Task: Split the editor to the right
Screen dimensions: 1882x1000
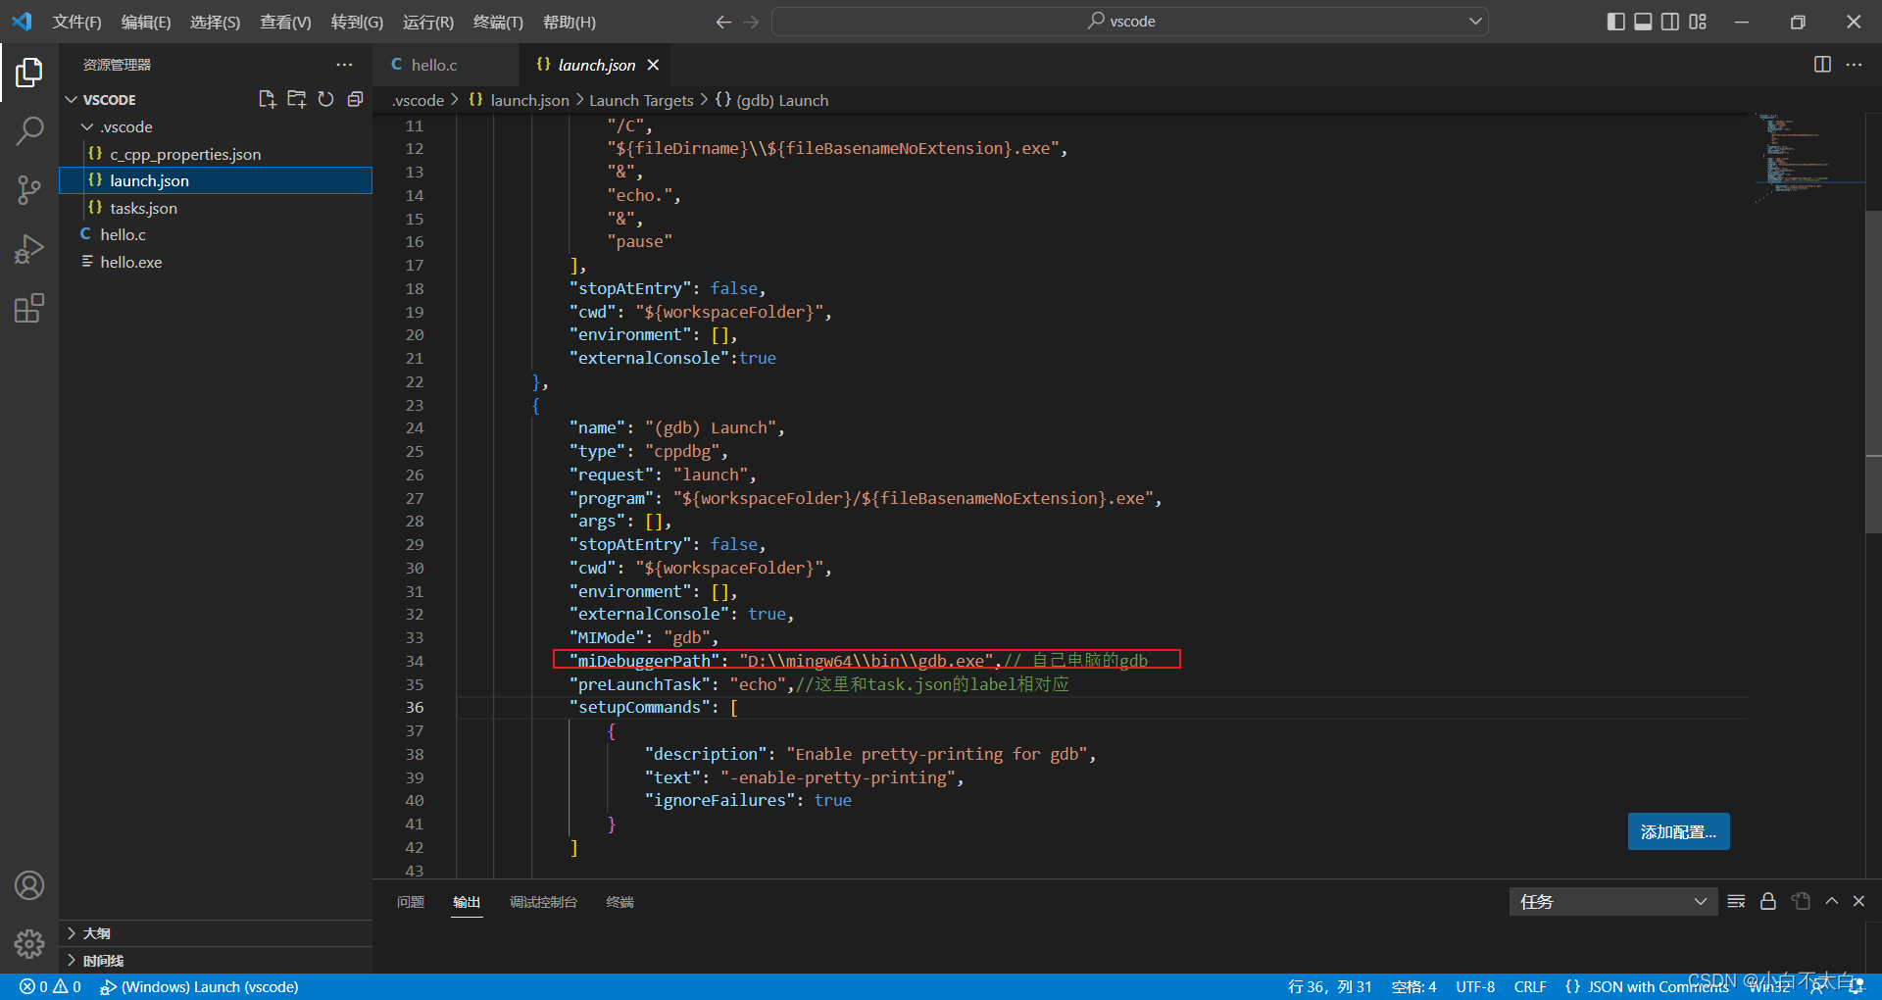Action: coord(1822,65)
